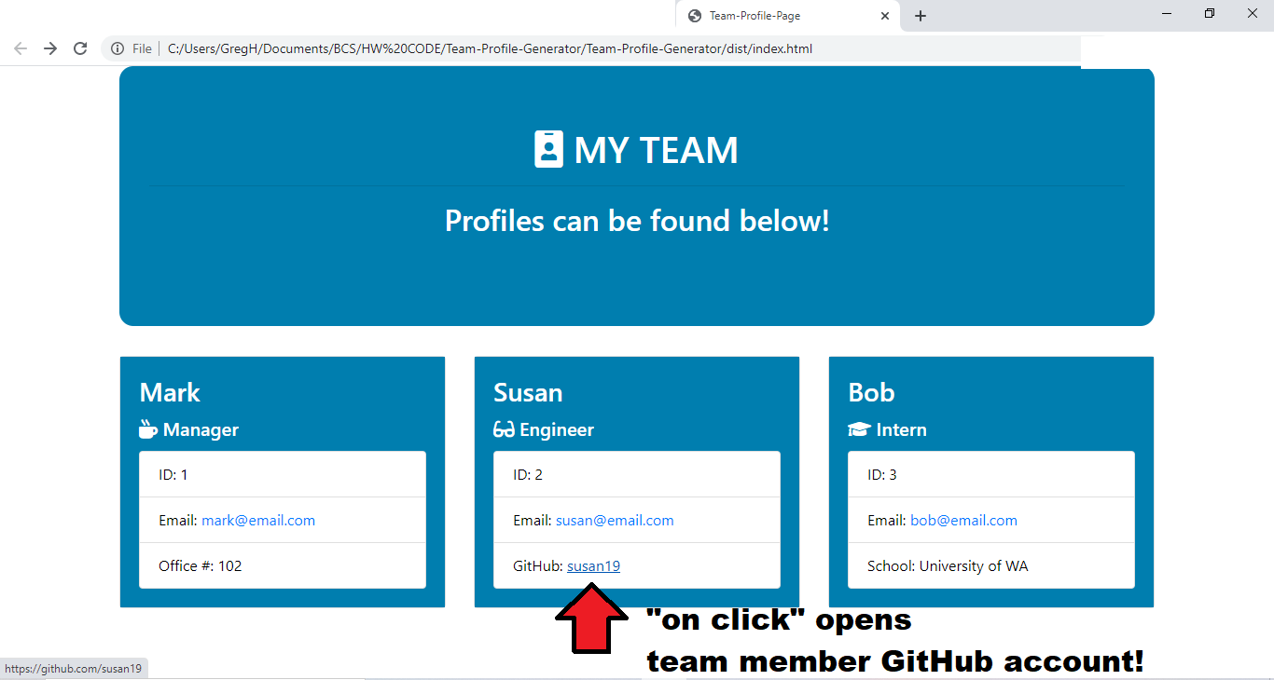Click Susan's ID: 2 list item
Image resolution: width=1274 pixels, height=680 pixels.
point(637,474)
